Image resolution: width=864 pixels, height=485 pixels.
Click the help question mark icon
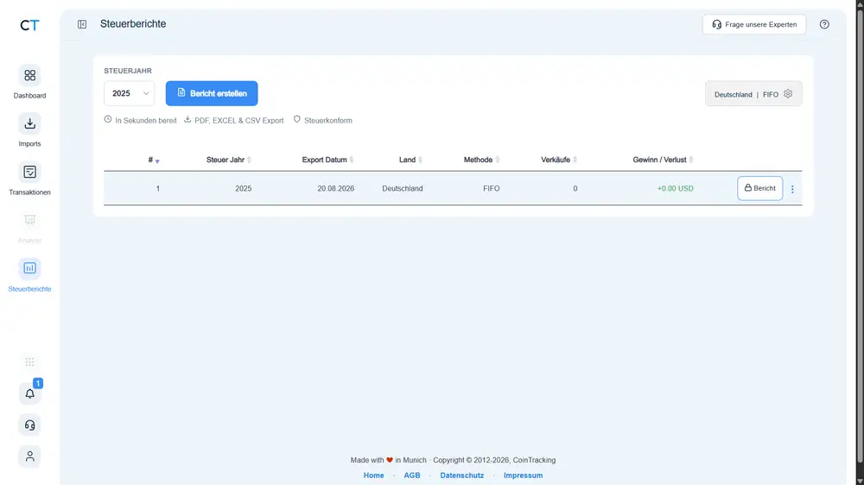coord(824,24)
